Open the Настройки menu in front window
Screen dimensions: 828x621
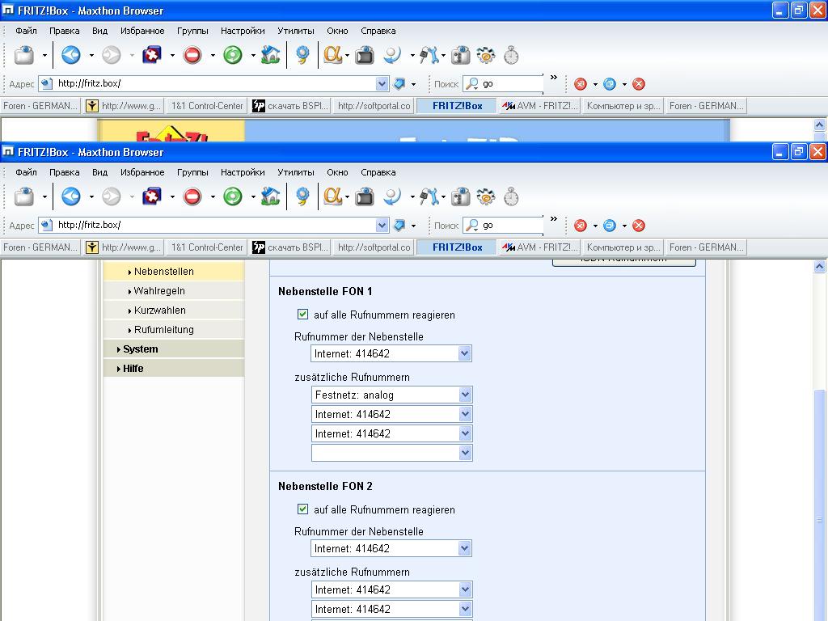click(x=243, y=172)
